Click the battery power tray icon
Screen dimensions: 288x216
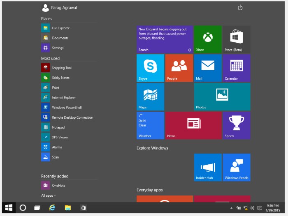[239, 208]
